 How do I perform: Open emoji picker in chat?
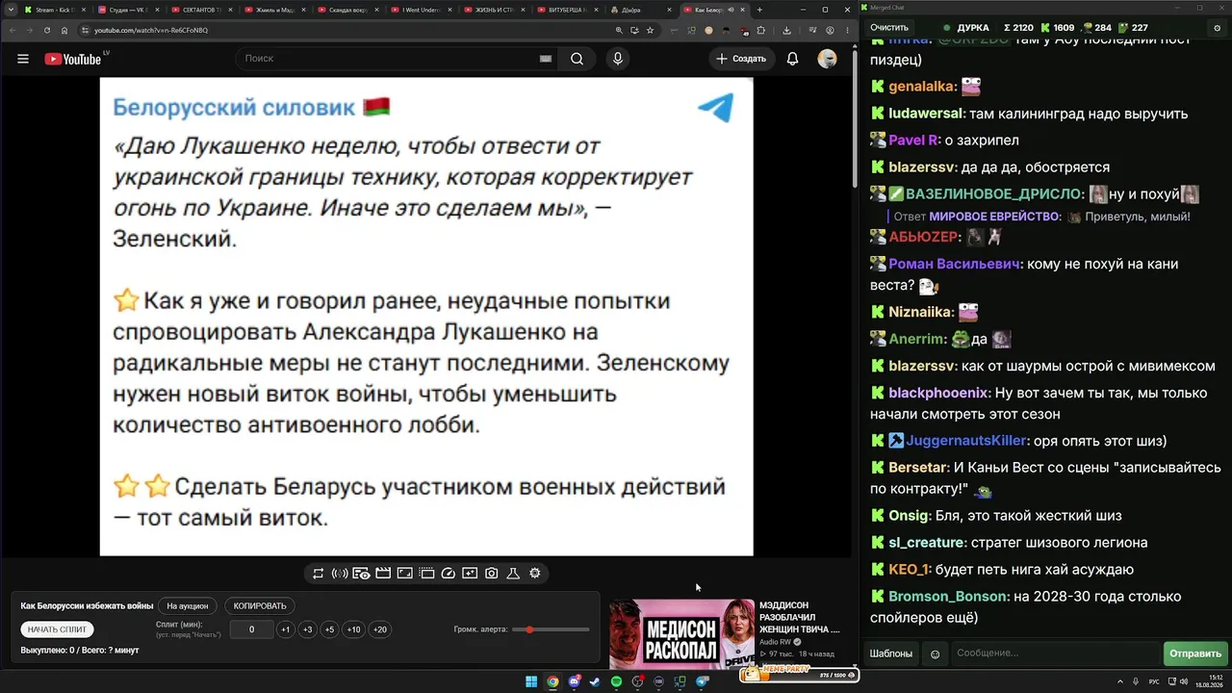[x=935, y=654]
